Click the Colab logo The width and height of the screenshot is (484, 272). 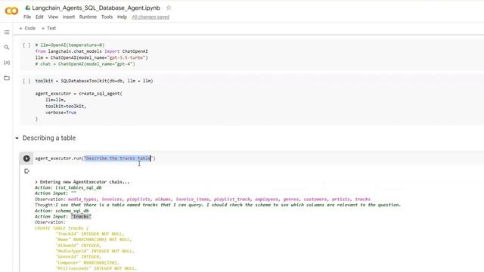(11, 11)
